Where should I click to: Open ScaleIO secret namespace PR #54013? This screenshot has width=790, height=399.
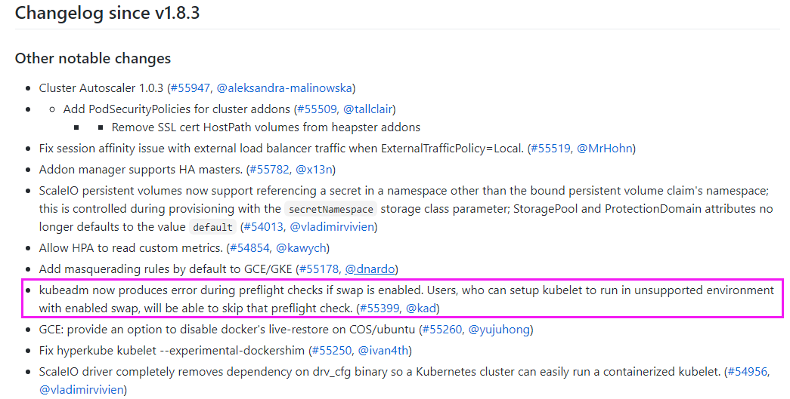point(264,226)
